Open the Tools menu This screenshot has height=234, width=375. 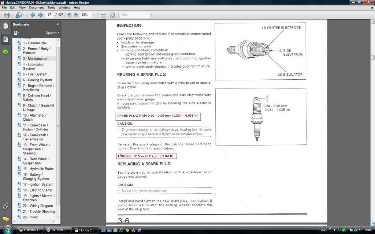pyautogui.click(x=51, y=7)
